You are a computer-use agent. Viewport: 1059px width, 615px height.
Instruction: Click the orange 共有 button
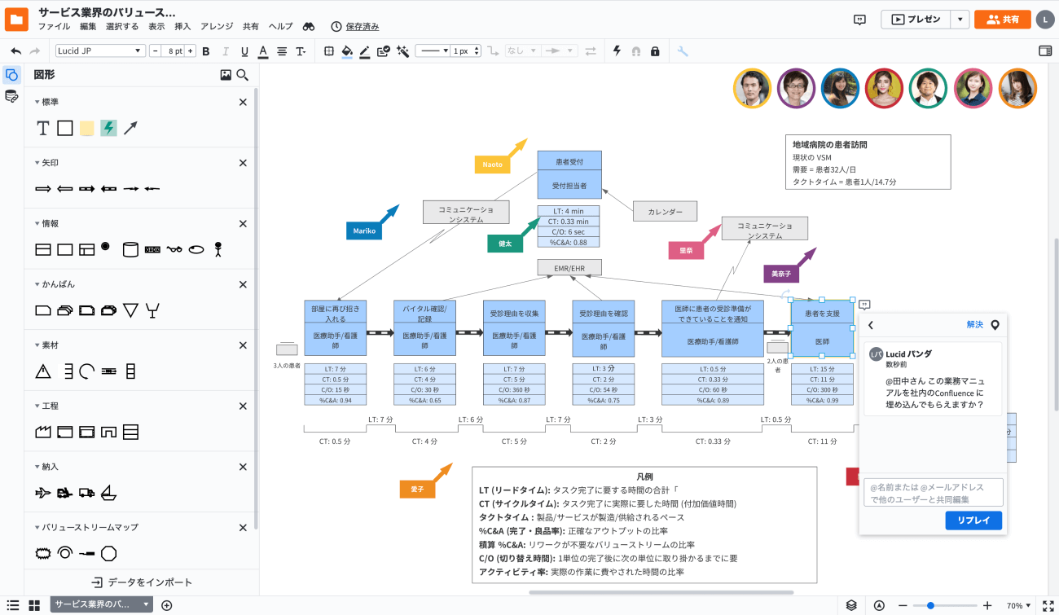point(1002,20)
